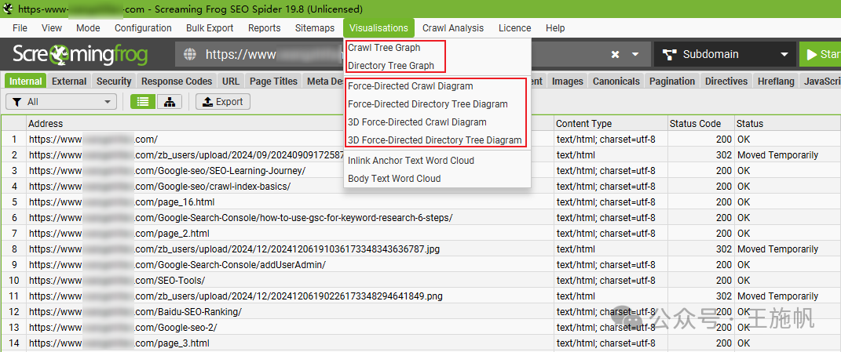Open the Subdomain crawl scope dropdown
The height and width of the screenshot is (352, 841).
click(x=726, y=55)
